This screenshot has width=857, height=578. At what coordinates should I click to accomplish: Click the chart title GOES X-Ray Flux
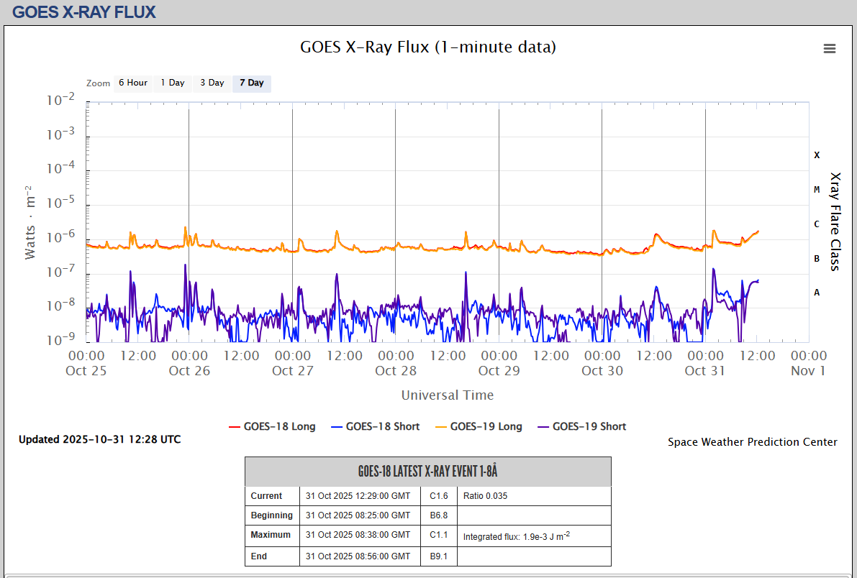point(427,47)
